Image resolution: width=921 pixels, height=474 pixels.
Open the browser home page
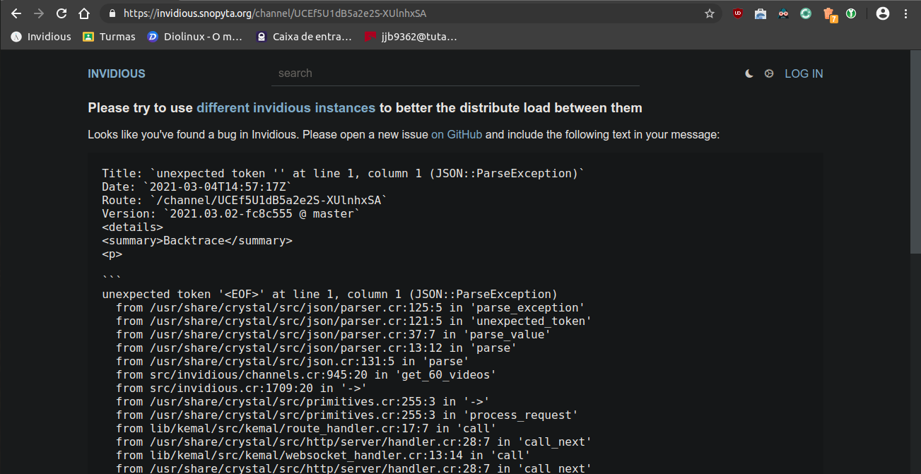click(x=84, y=13)
